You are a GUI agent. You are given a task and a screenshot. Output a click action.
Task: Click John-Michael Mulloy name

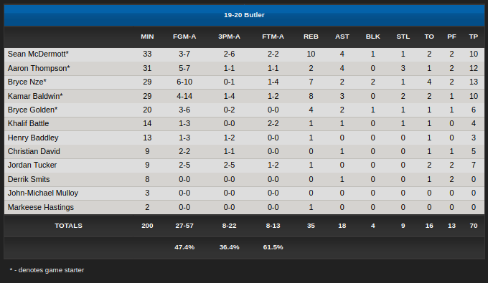[x=43, y=193]
